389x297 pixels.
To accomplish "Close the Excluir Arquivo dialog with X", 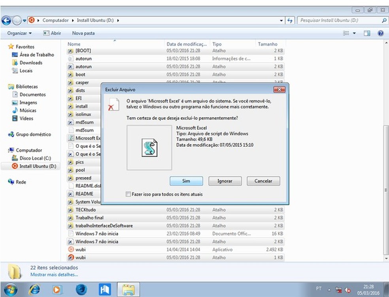I will click(279, 90).
